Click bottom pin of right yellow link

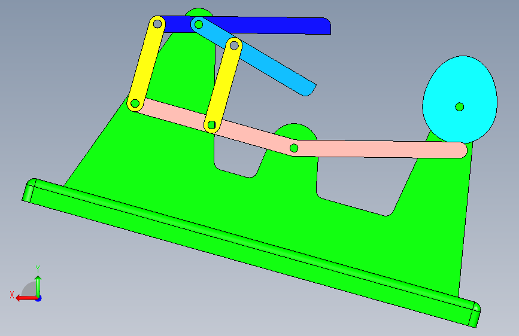pyautogui.click(x=212, y=125)
